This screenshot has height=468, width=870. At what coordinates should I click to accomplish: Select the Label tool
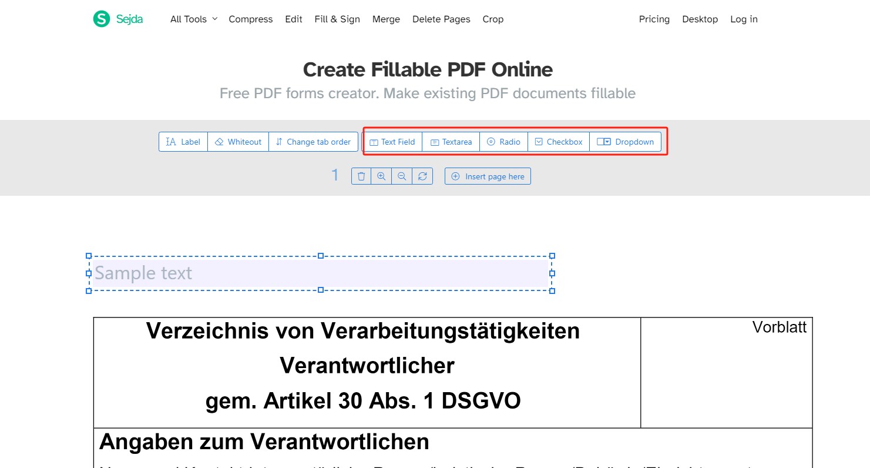tap(183, 142)
